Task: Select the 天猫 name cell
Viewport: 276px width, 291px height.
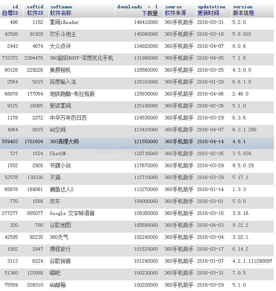Action: click(x=55, y=177)
